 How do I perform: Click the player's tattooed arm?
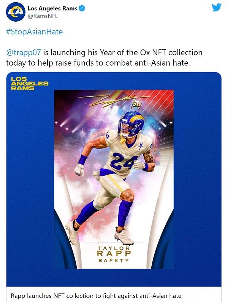click(x=149, y=160)
